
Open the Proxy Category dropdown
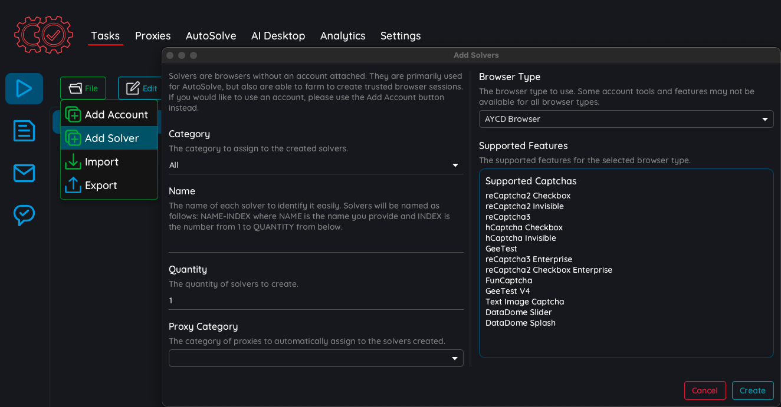coord(316,358)
